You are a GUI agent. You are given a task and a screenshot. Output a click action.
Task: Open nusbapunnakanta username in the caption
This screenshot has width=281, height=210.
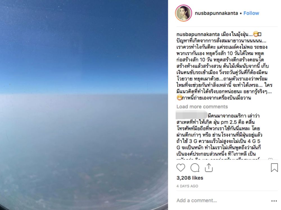(x=198, y=34)
